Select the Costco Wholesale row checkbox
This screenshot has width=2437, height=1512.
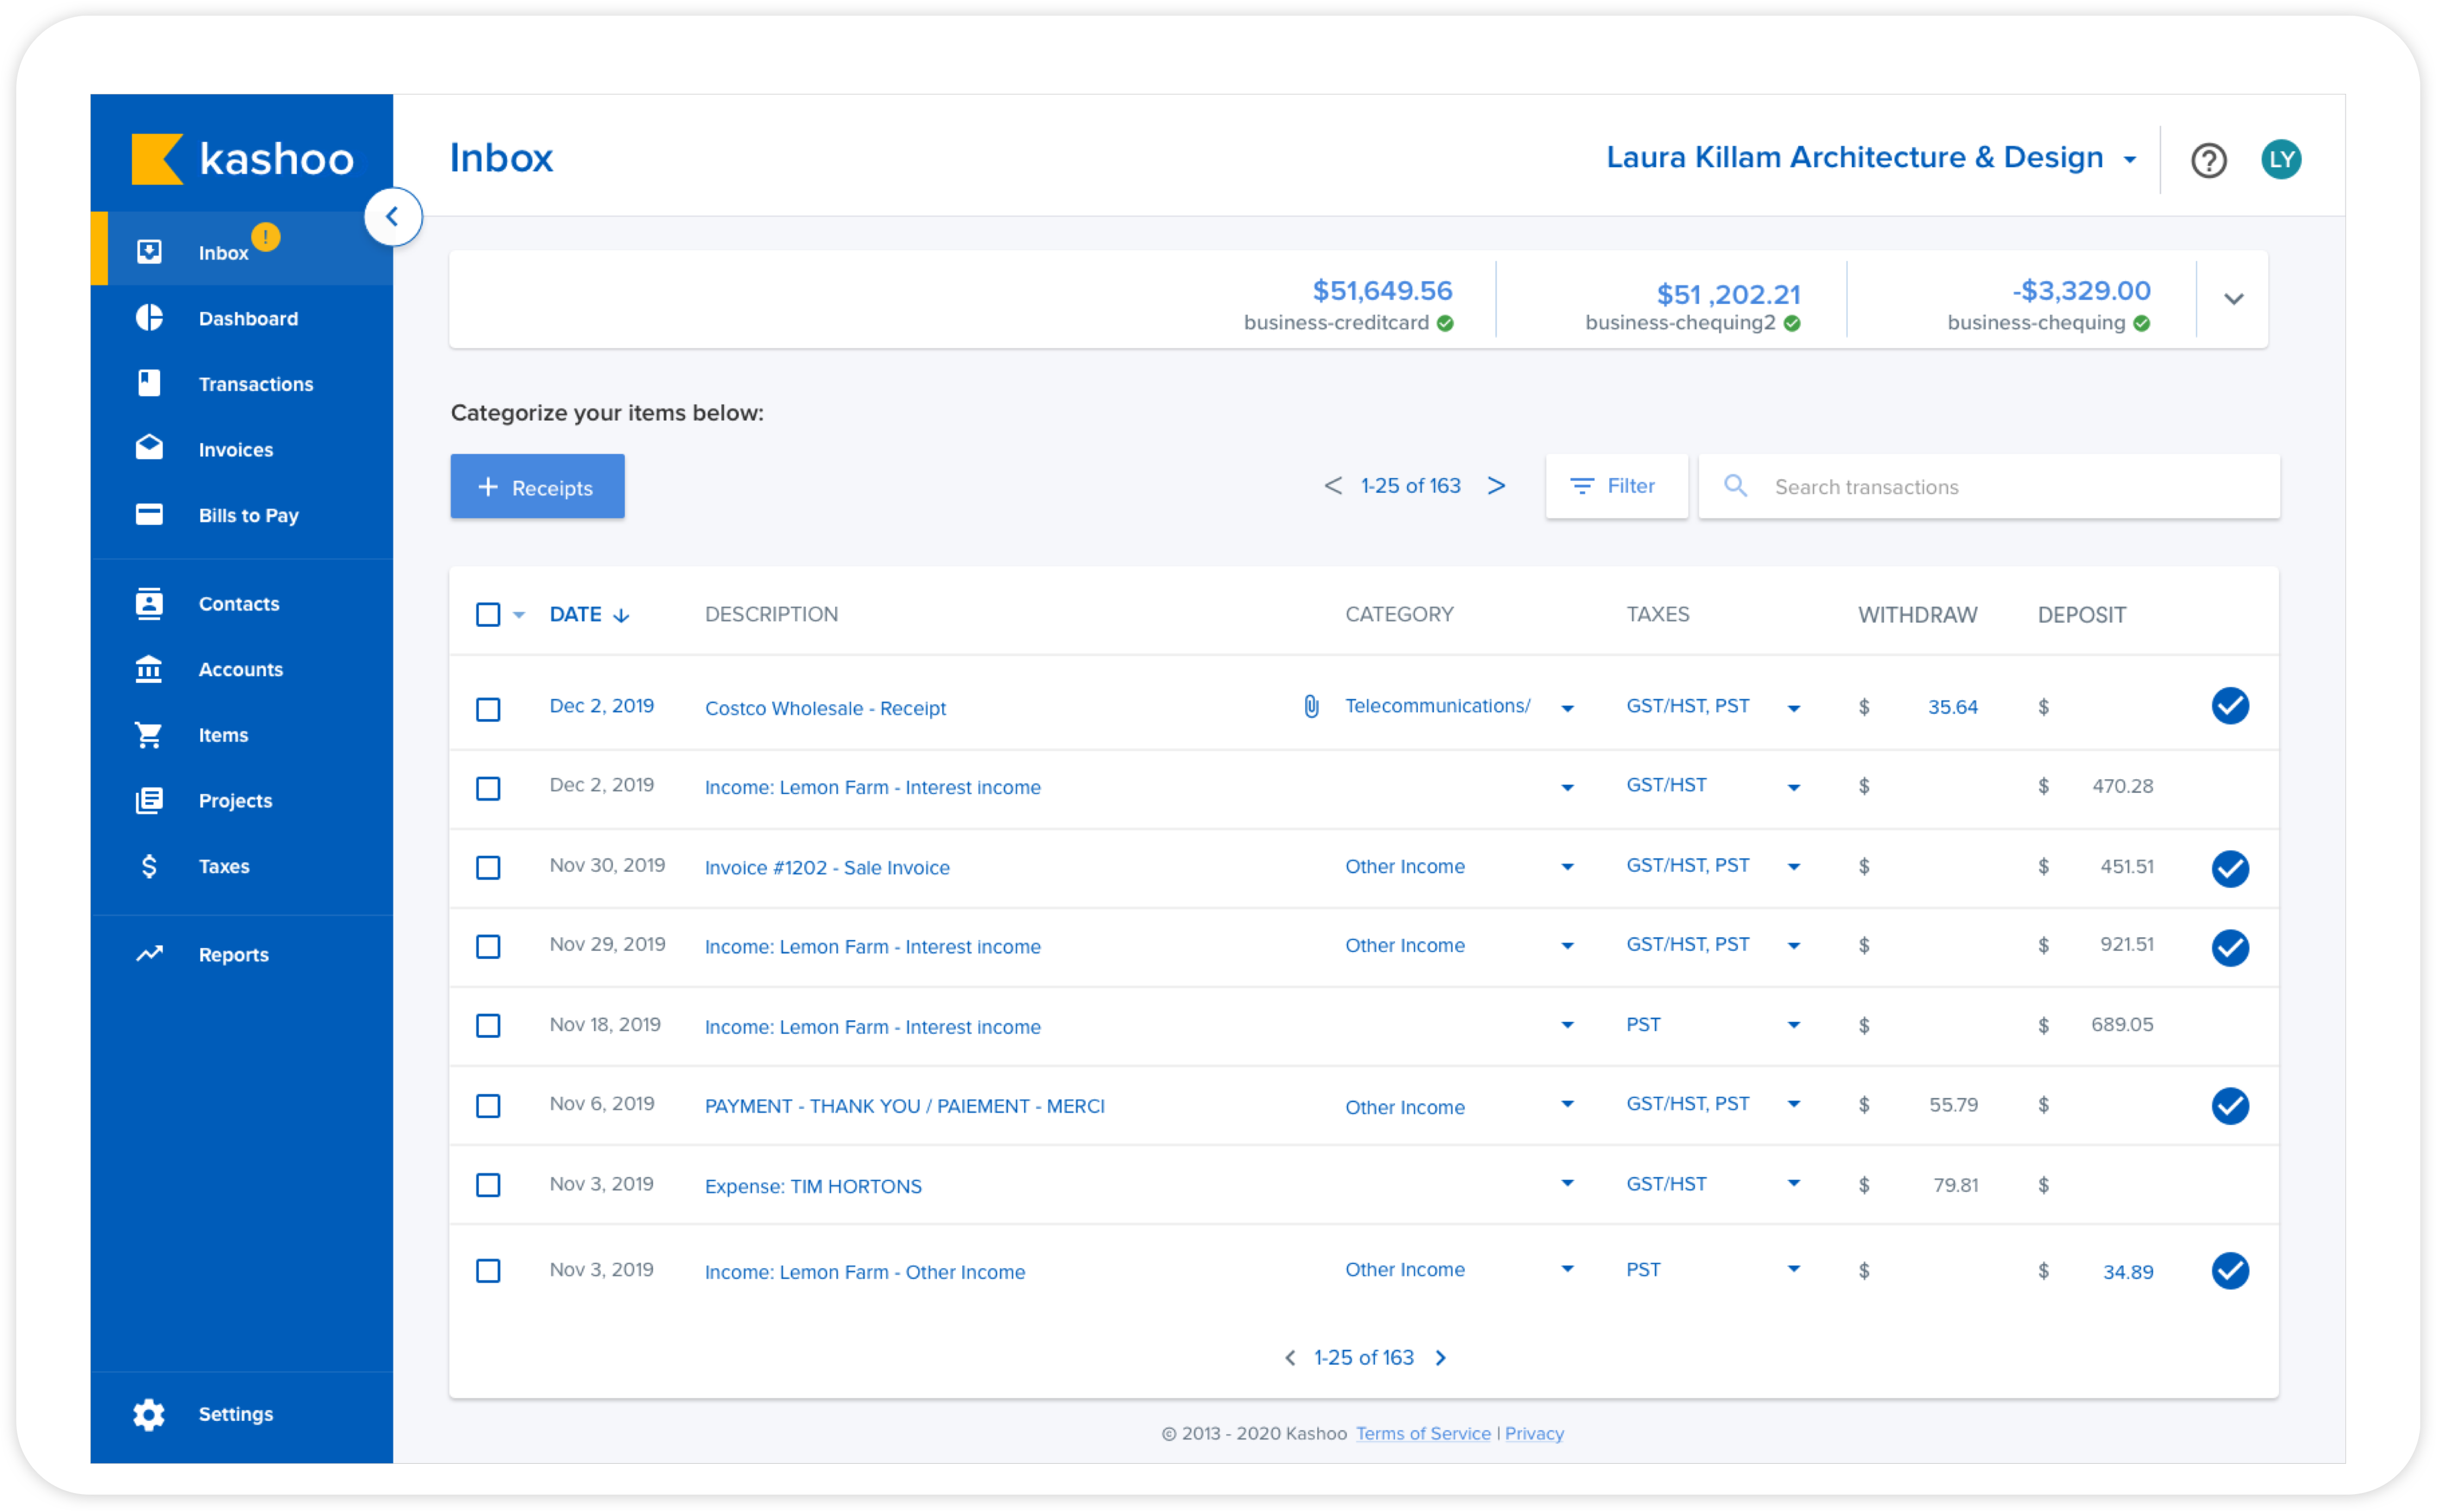(x=488, y=709)
